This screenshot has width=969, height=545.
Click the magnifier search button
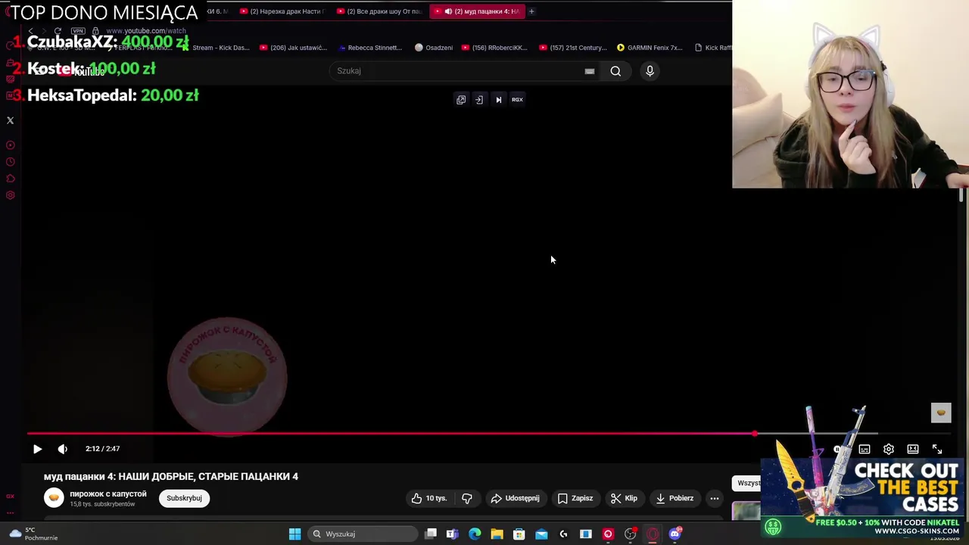pos(615,71)
